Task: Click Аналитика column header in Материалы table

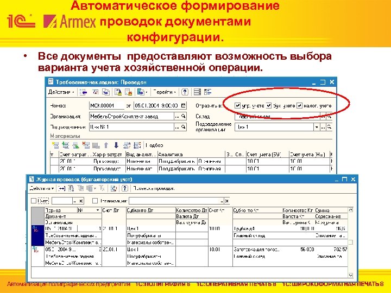Action: click(191, 155)
